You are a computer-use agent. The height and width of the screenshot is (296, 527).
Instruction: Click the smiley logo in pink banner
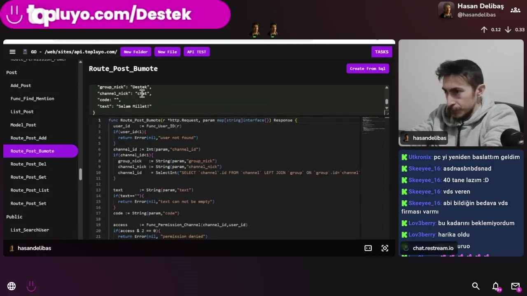[x=14, y=14]
